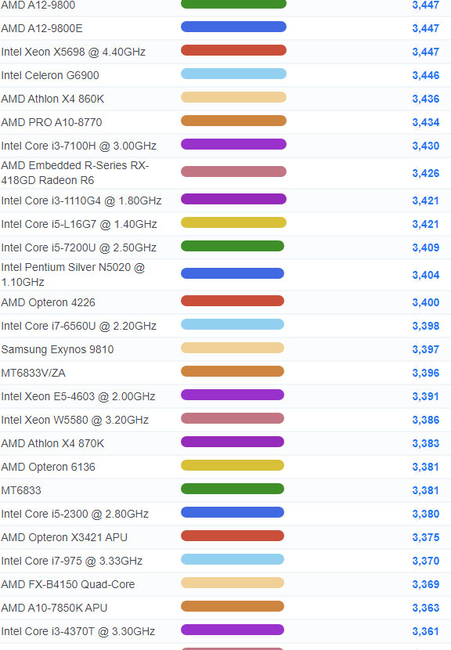
Task: Open Intel Xeon W5580 @ 3.20GHz
Action: pos(75,420)
